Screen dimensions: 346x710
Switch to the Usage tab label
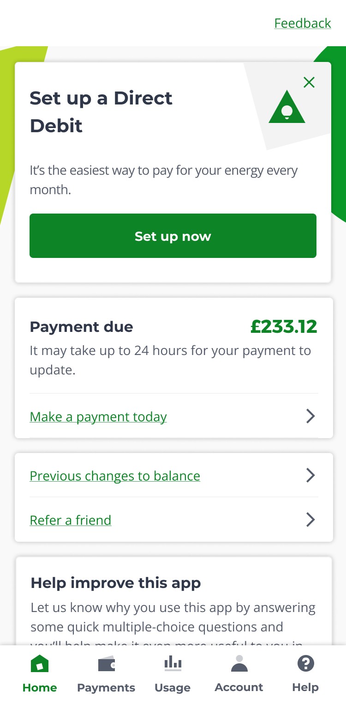click(x=173, y=688)
